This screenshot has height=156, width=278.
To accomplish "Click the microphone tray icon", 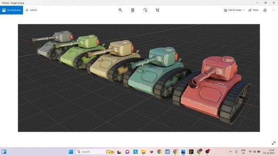I will [236, 152].
